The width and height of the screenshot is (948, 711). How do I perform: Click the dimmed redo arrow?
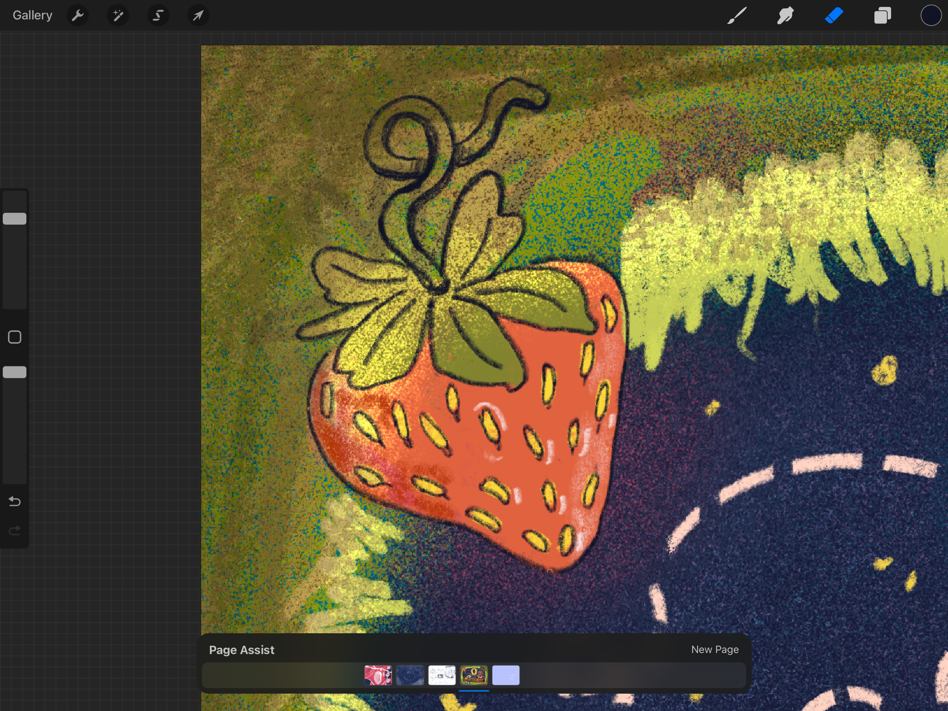(x=14, y=531)
